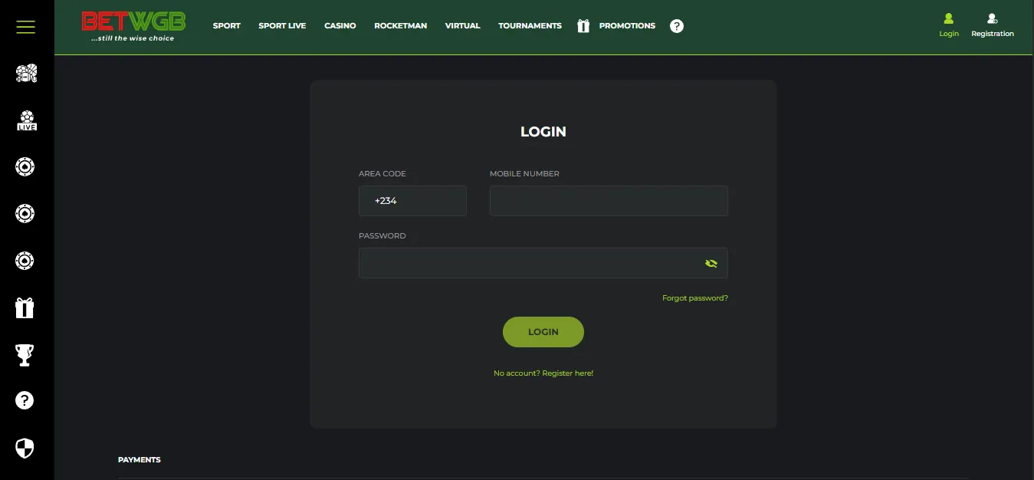This screenshot has width=1034, height=480.
Task: Open the +234 area code selector
Action: pyautogui.click(x=412, y=200)
